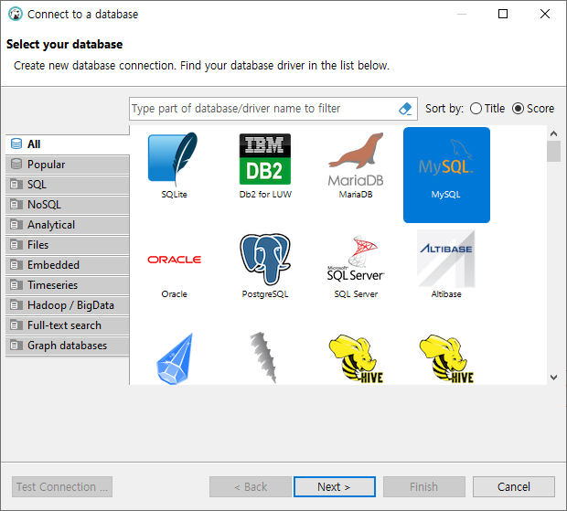The height and width of the screenshot is (511, 567).
Task: Click the DBeaver icon in the title bar
Action: (x=16, y=14)
